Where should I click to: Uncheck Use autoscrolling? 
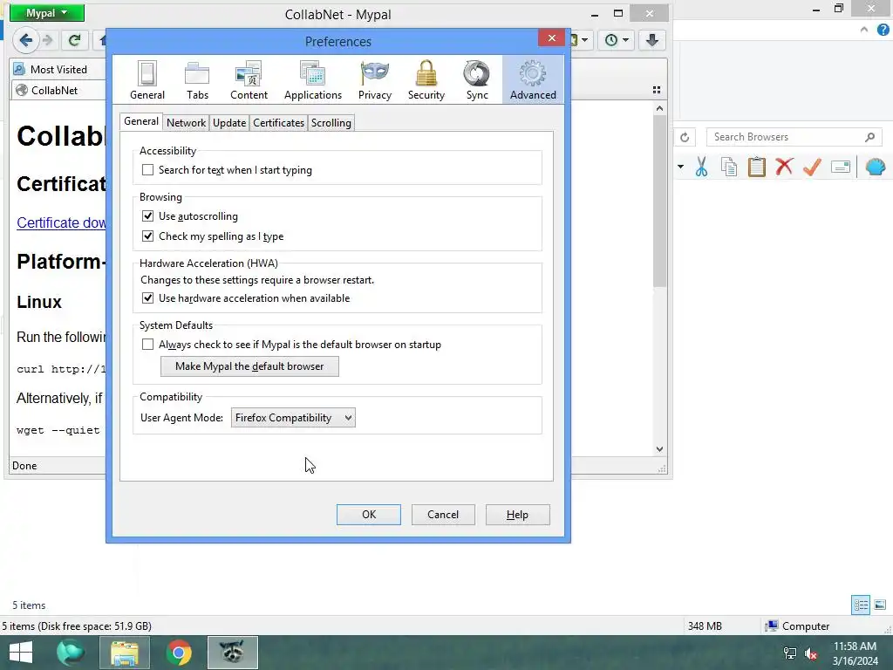(x=147, y=216)
